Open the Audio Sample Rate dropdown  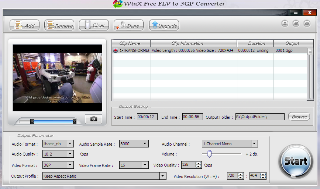145,143
